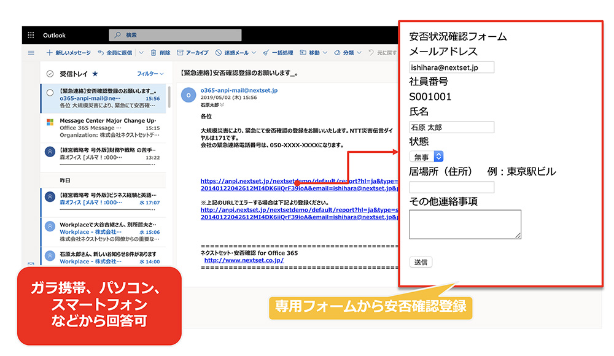The height and width of the screenshot is (356, 614).
Task: Click sender address o365-anpi-mail@nextset.jp in reading pane
Action: (x=239, y=90)
